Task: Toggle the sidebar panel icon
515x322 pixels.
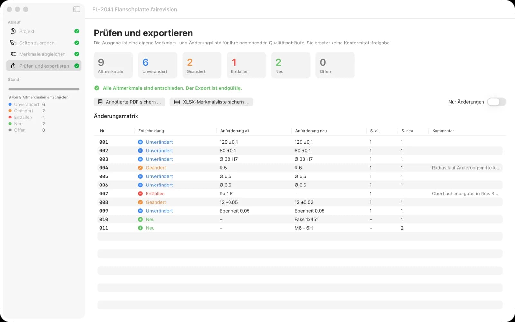Action: pos(77,9)
